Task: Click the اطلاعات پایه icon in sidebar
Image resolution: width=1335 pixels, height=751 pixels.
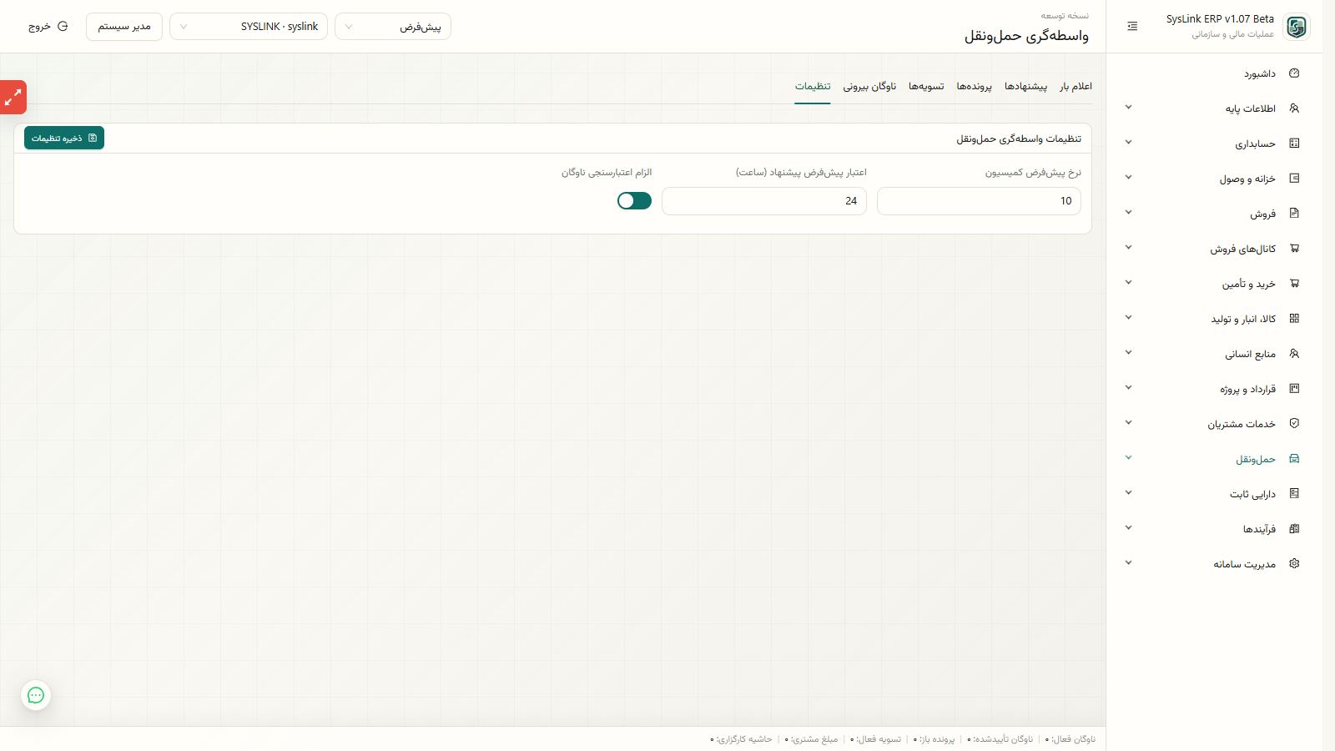Action: 1294,108
